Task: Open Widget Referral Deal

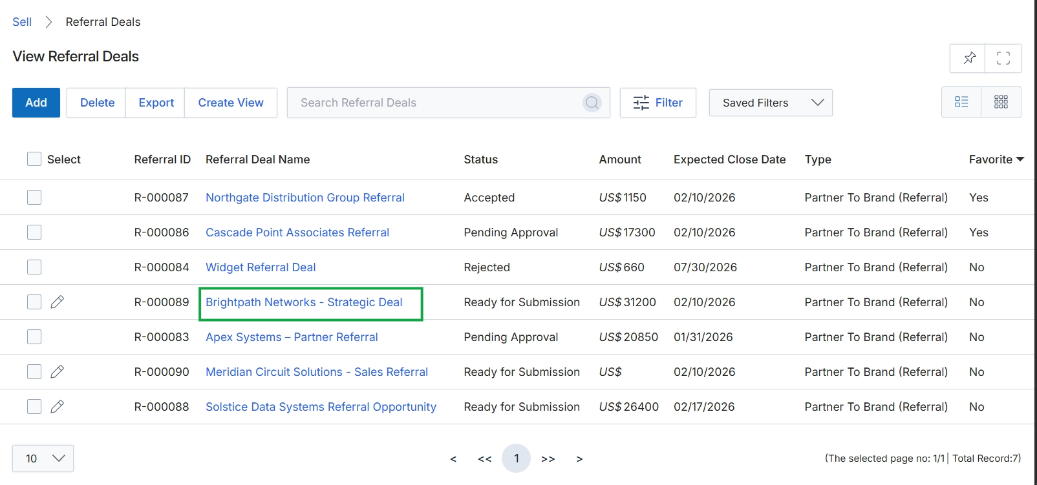Action: (261, 267)
